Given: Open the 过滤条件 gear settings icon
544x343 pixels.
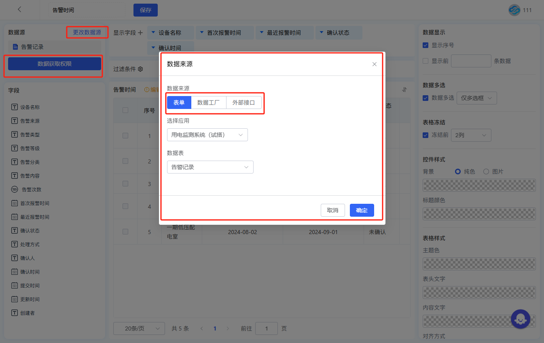Looking at the screenshot, I should (140, 69).
